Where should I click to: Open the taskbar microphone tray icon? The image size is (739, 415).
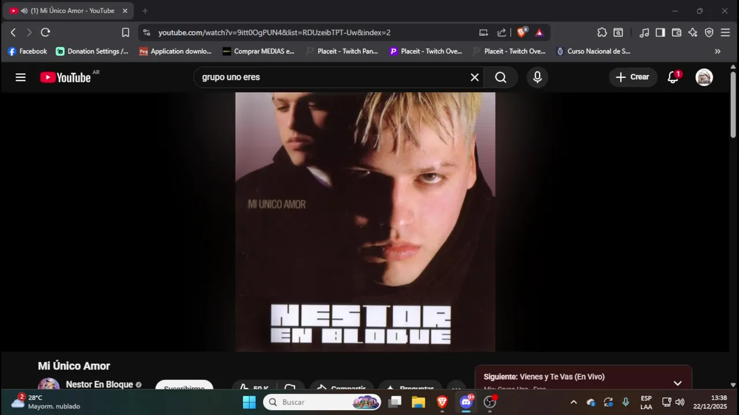click(x=626, y=402)
